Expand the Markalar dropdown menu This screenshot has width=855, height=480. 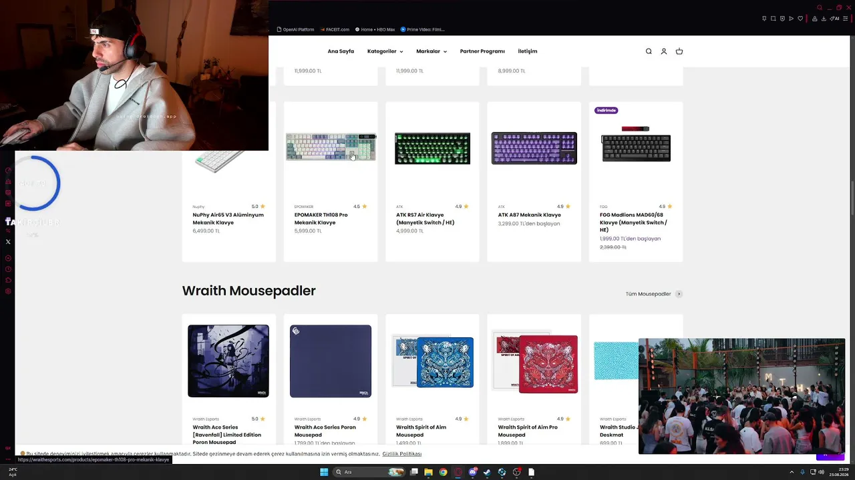click(432, 51)
